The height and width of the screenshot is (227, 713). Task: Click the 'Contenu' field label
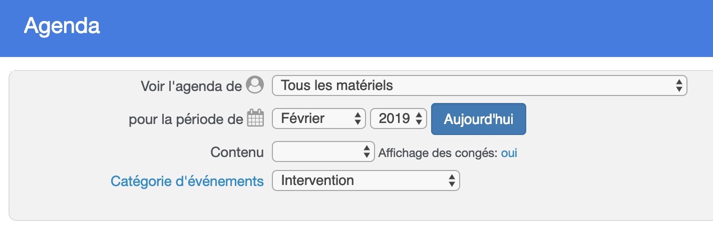click(237, 152)
